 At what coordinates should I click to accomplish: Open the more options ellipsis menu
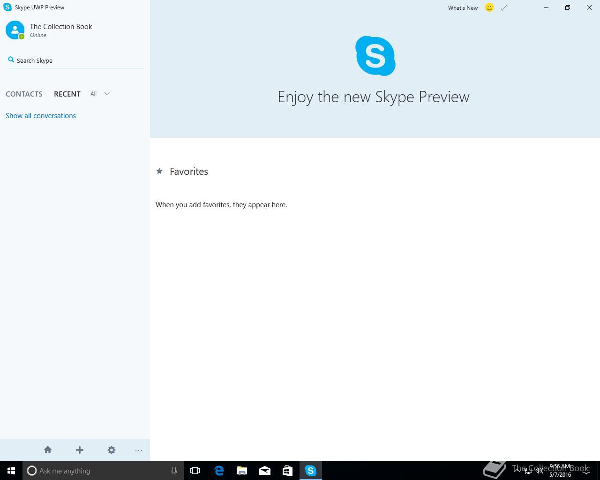[x=139, y=450]
